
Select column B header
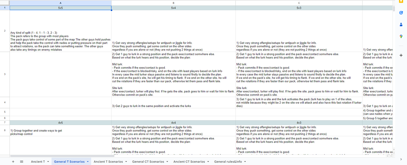pyautogui.click(x=173, y=3)
